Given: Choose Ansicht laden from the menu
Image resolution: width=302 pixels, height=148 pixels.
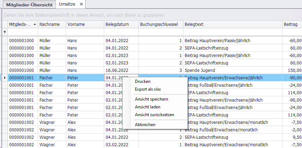Looking at the screenshot, I should pyautogui.click(x=148, y=107).
